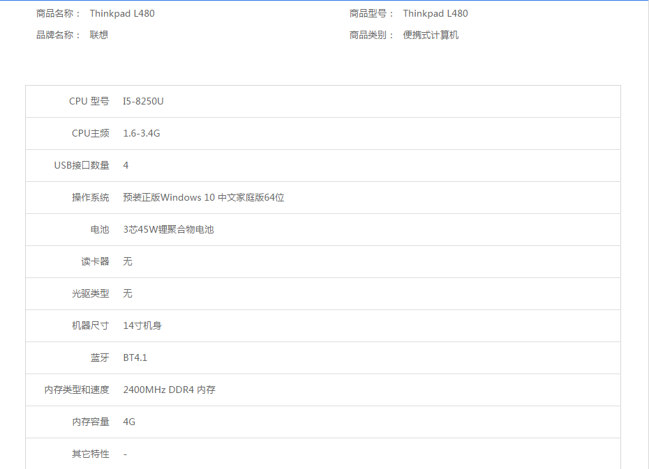Select the category value 便携式计算机
Image resolution: width=649 pixels, height=469 pixels.
431,35
